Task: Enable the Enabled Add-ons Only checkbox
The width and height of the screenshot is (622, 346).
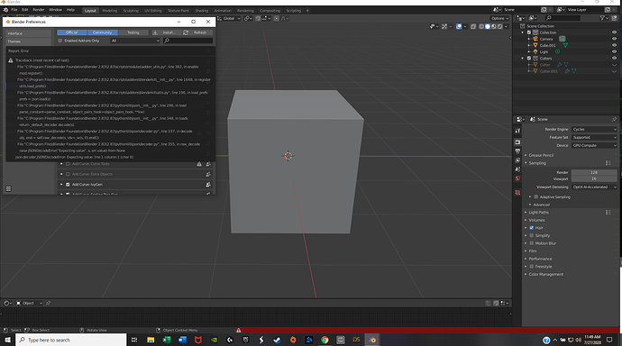Action: [x=59, y=41]
